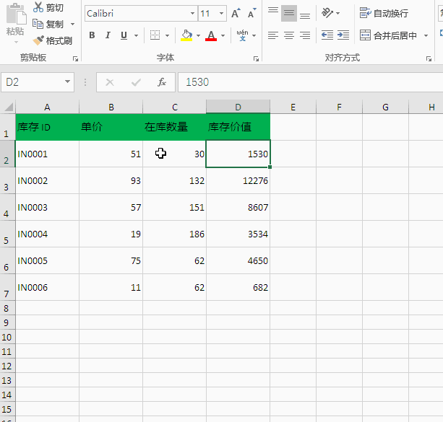Toggle Underline formatting
This screenshot has width=443, height=422.
(x=124, y=35)
